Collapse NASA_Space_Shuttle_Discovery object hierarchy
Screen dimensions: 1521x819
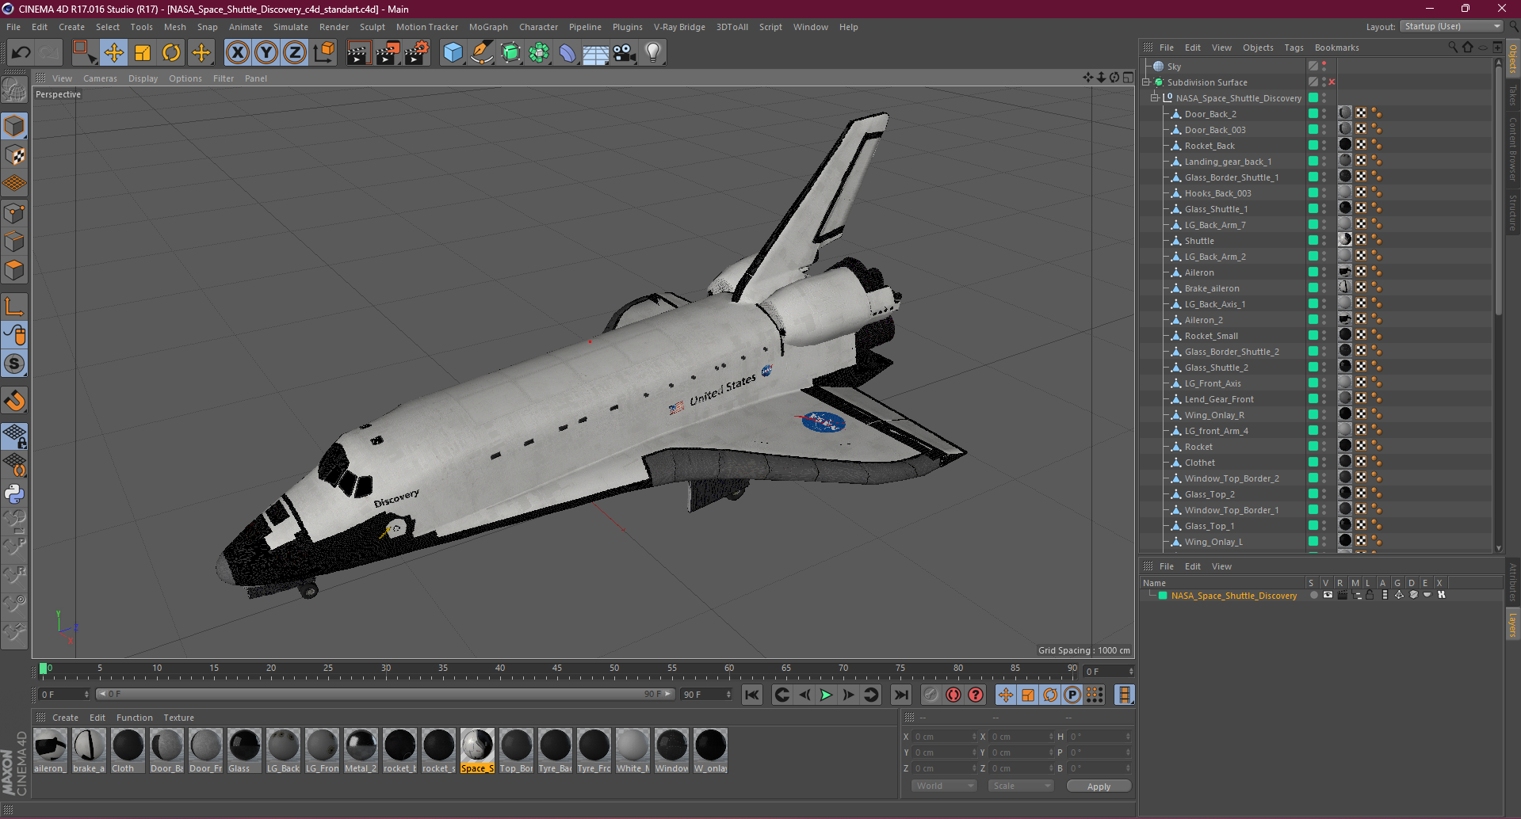(1155, 98)
